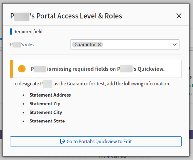Click the Guarantor designation instruction text

tap(91, 84)
